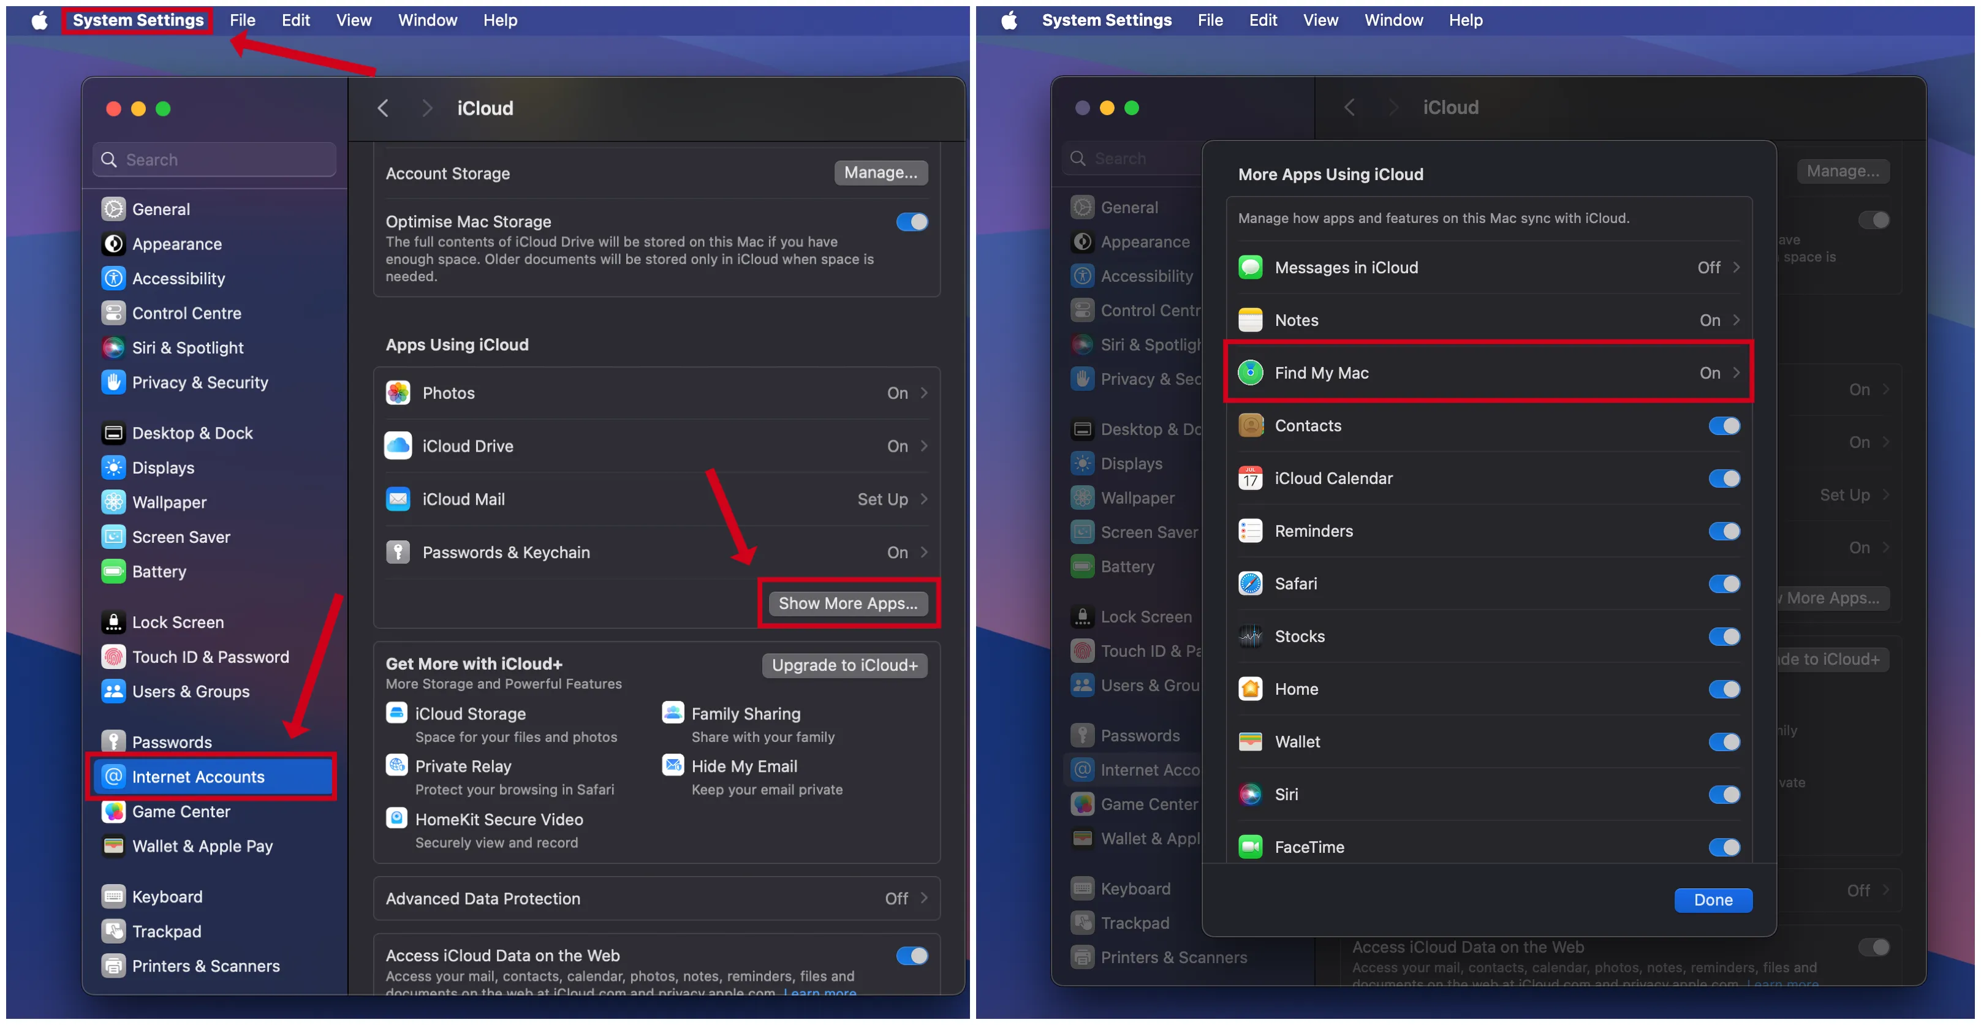Viewport: 1981px width, 1025px height.
Task: Open Window menu in right menu bar
Action: pyautogui.click(x=1393, y=20)
